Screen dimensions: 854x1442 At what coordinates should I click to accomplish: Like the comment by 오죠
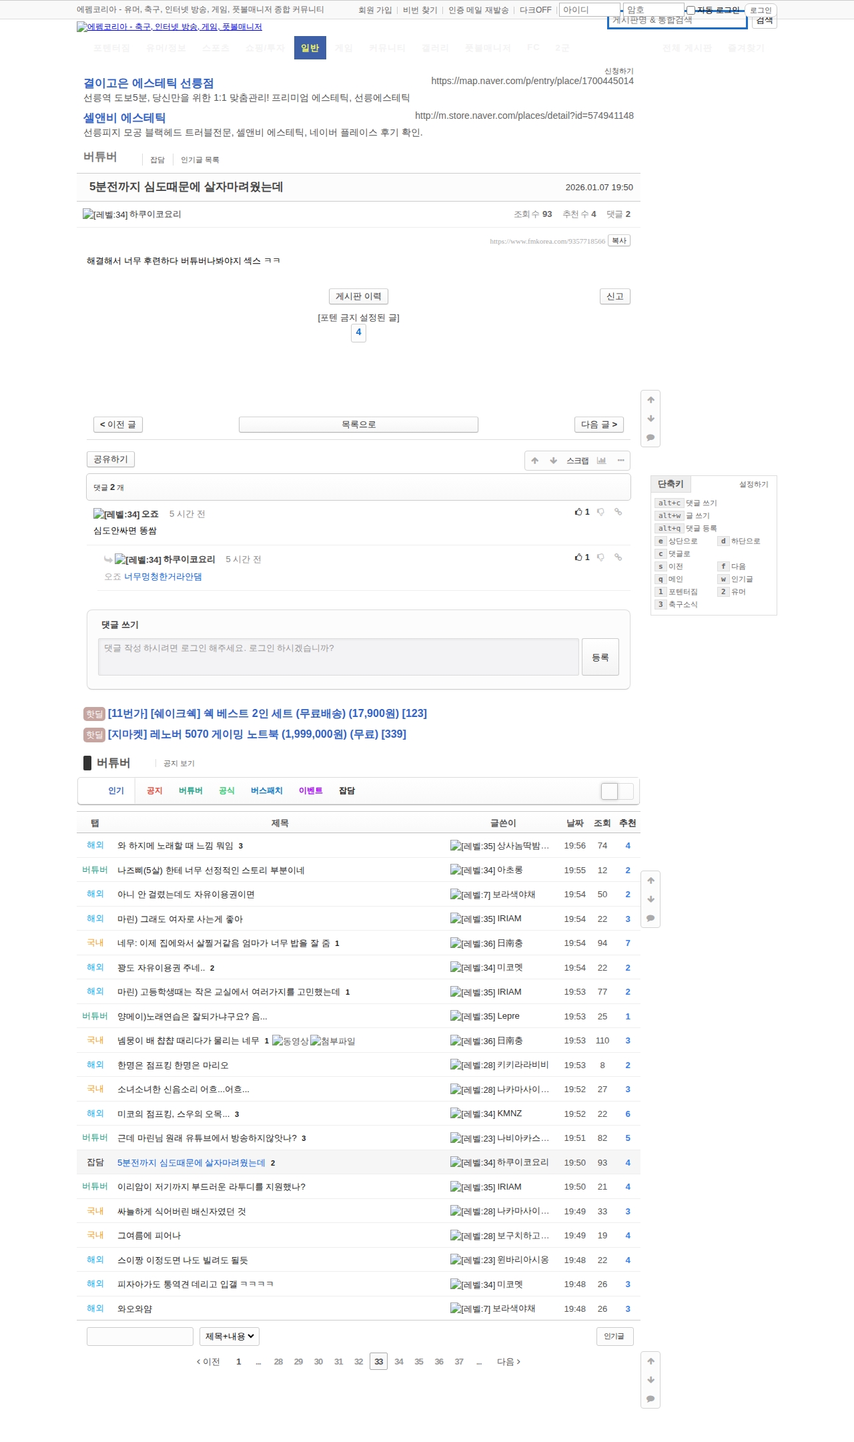(x=582, y=512)
